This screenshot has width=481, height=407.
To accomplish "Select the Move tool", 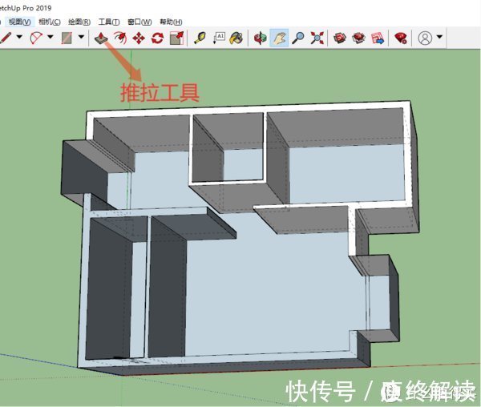I will click(x=139, y=38).
